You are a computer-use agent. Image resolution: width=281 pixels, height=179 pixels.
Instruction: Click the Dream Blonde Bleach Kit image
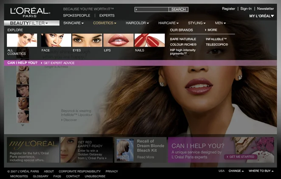click(x=125, y=150)
